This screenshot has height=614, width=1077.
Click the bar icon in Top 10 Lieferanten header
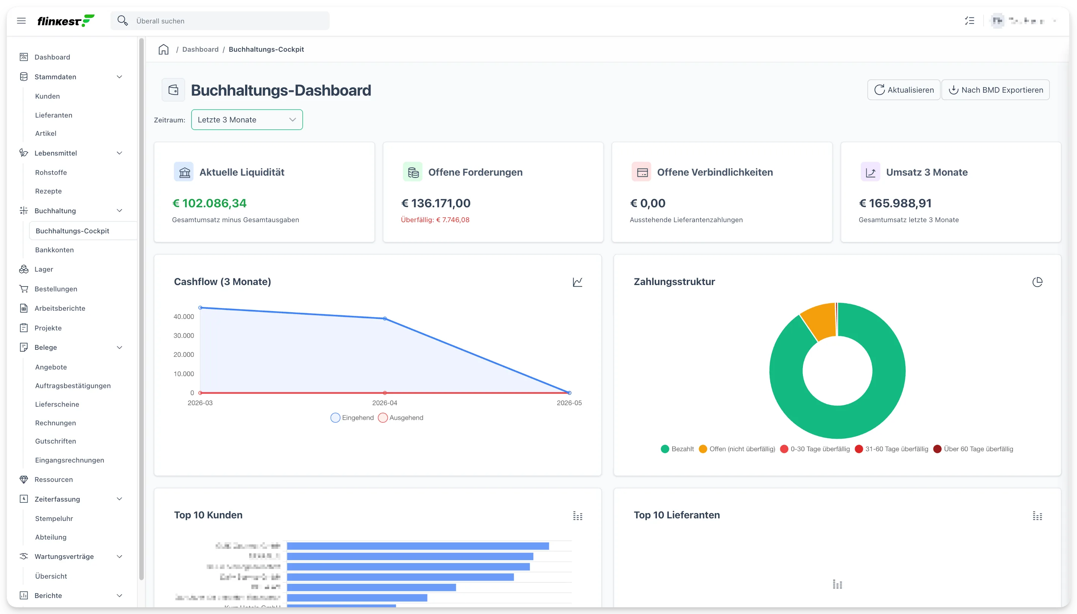[x=1037, y=515]
